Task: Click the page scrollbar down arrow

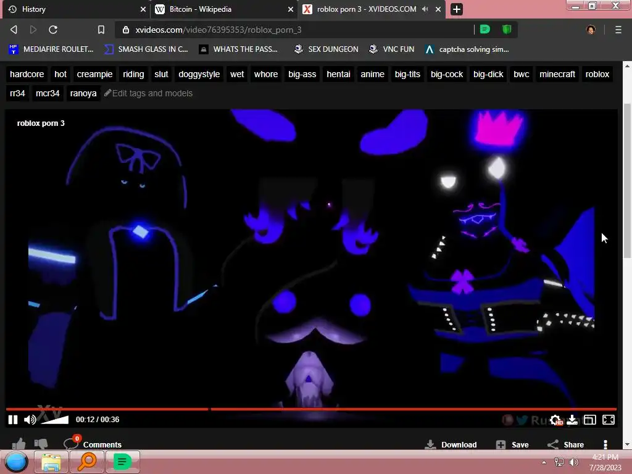Action: [x=627, y=445]
